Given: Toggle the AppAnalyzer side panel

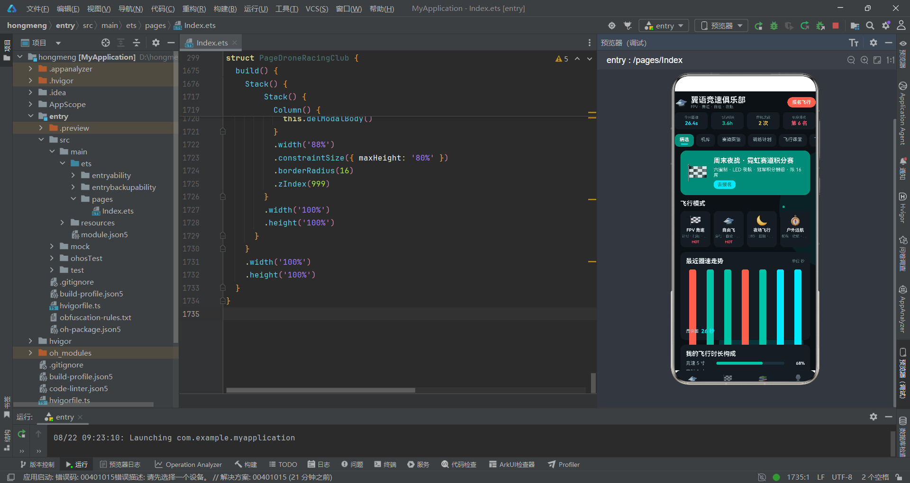Looking at the screenshot, I should click(x=903, y=309).
